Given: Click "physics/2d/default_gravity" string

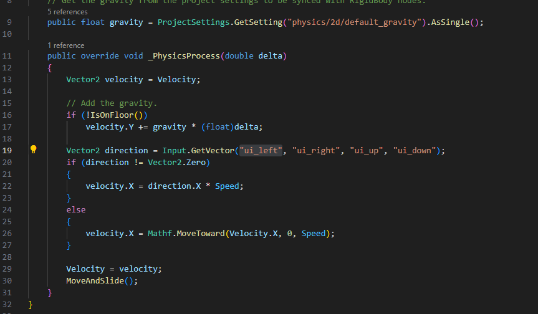Looking at the screenshot, I should point(355,22).
